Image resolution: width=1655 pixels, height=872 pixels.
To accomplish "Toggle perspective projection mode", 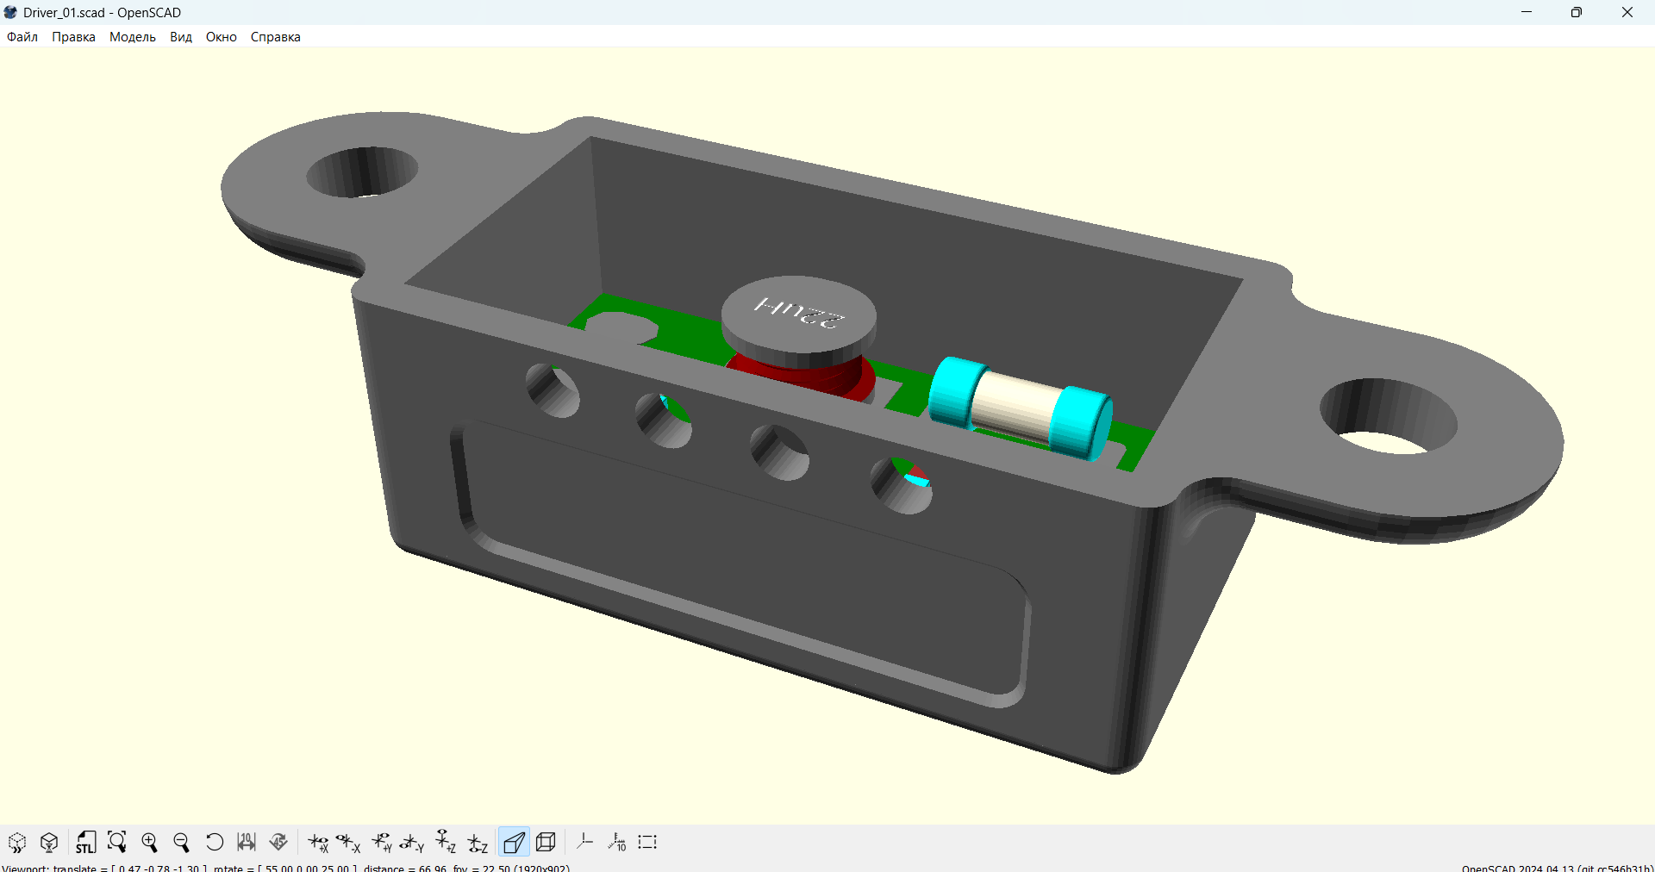I will [x=514, y=842].
